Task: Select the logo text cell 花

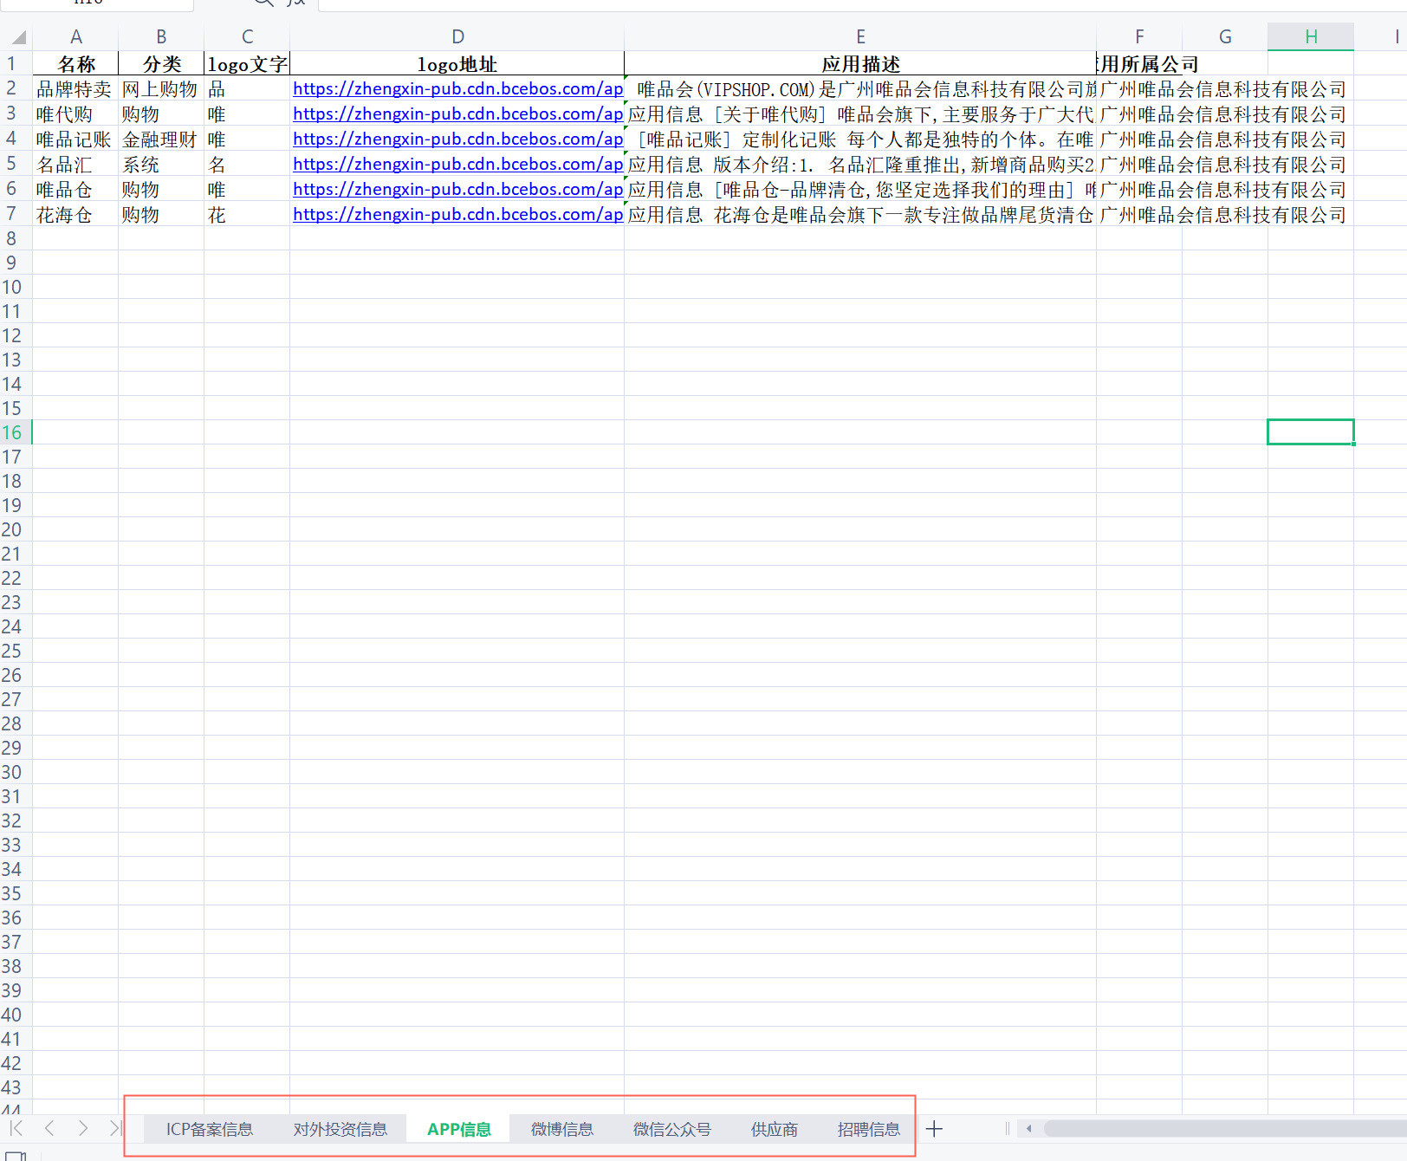Action: pyautogui.click(x=247, y=214)
